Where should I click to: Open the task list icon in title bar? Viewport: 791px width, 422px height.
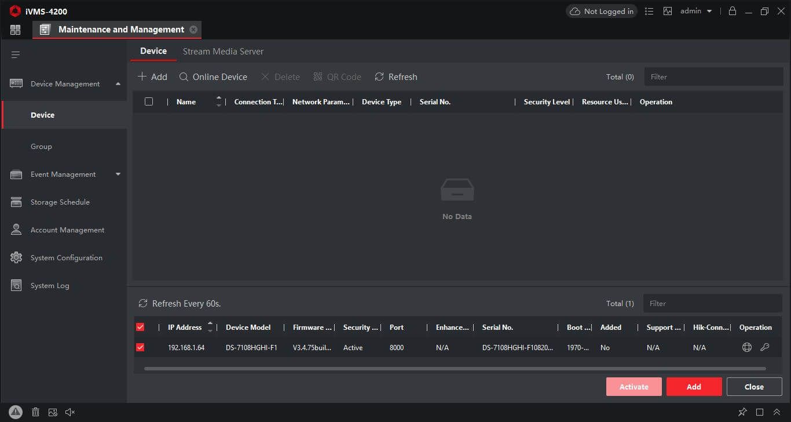[x=649, y=11]
